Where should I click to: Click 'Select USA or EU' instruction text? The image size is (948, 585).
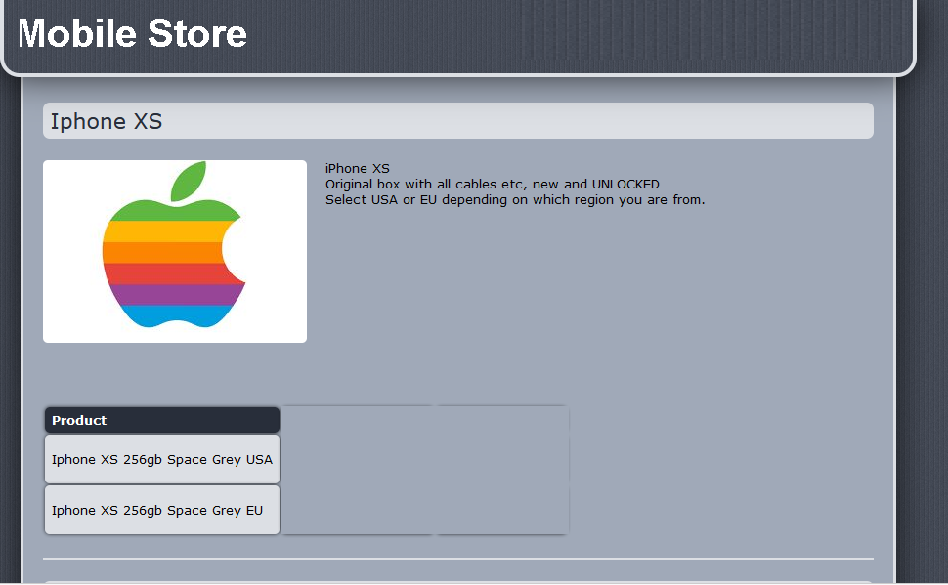click(515, 200)
